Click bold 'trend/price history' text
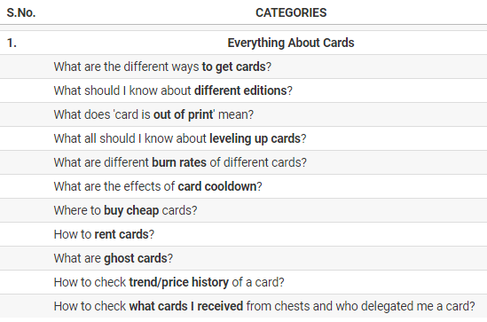This screenshot has width=487, height=322. coord(179,282)
